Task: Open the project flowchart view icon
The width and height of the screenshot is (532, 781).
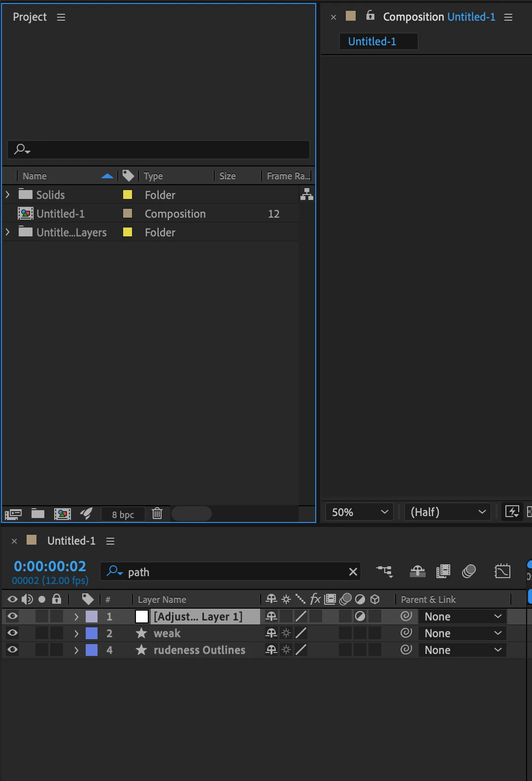Action: (307, 194)
